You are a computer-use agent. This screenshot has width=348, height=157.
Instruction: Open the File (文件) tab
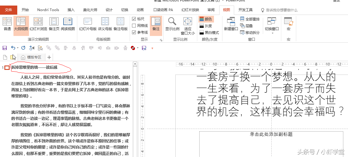[x=8, y=10]
